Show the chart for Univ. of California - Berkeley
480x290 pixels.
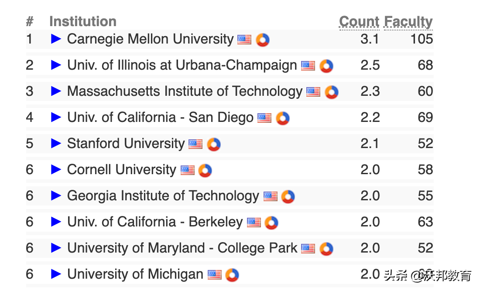coord(271,223)
